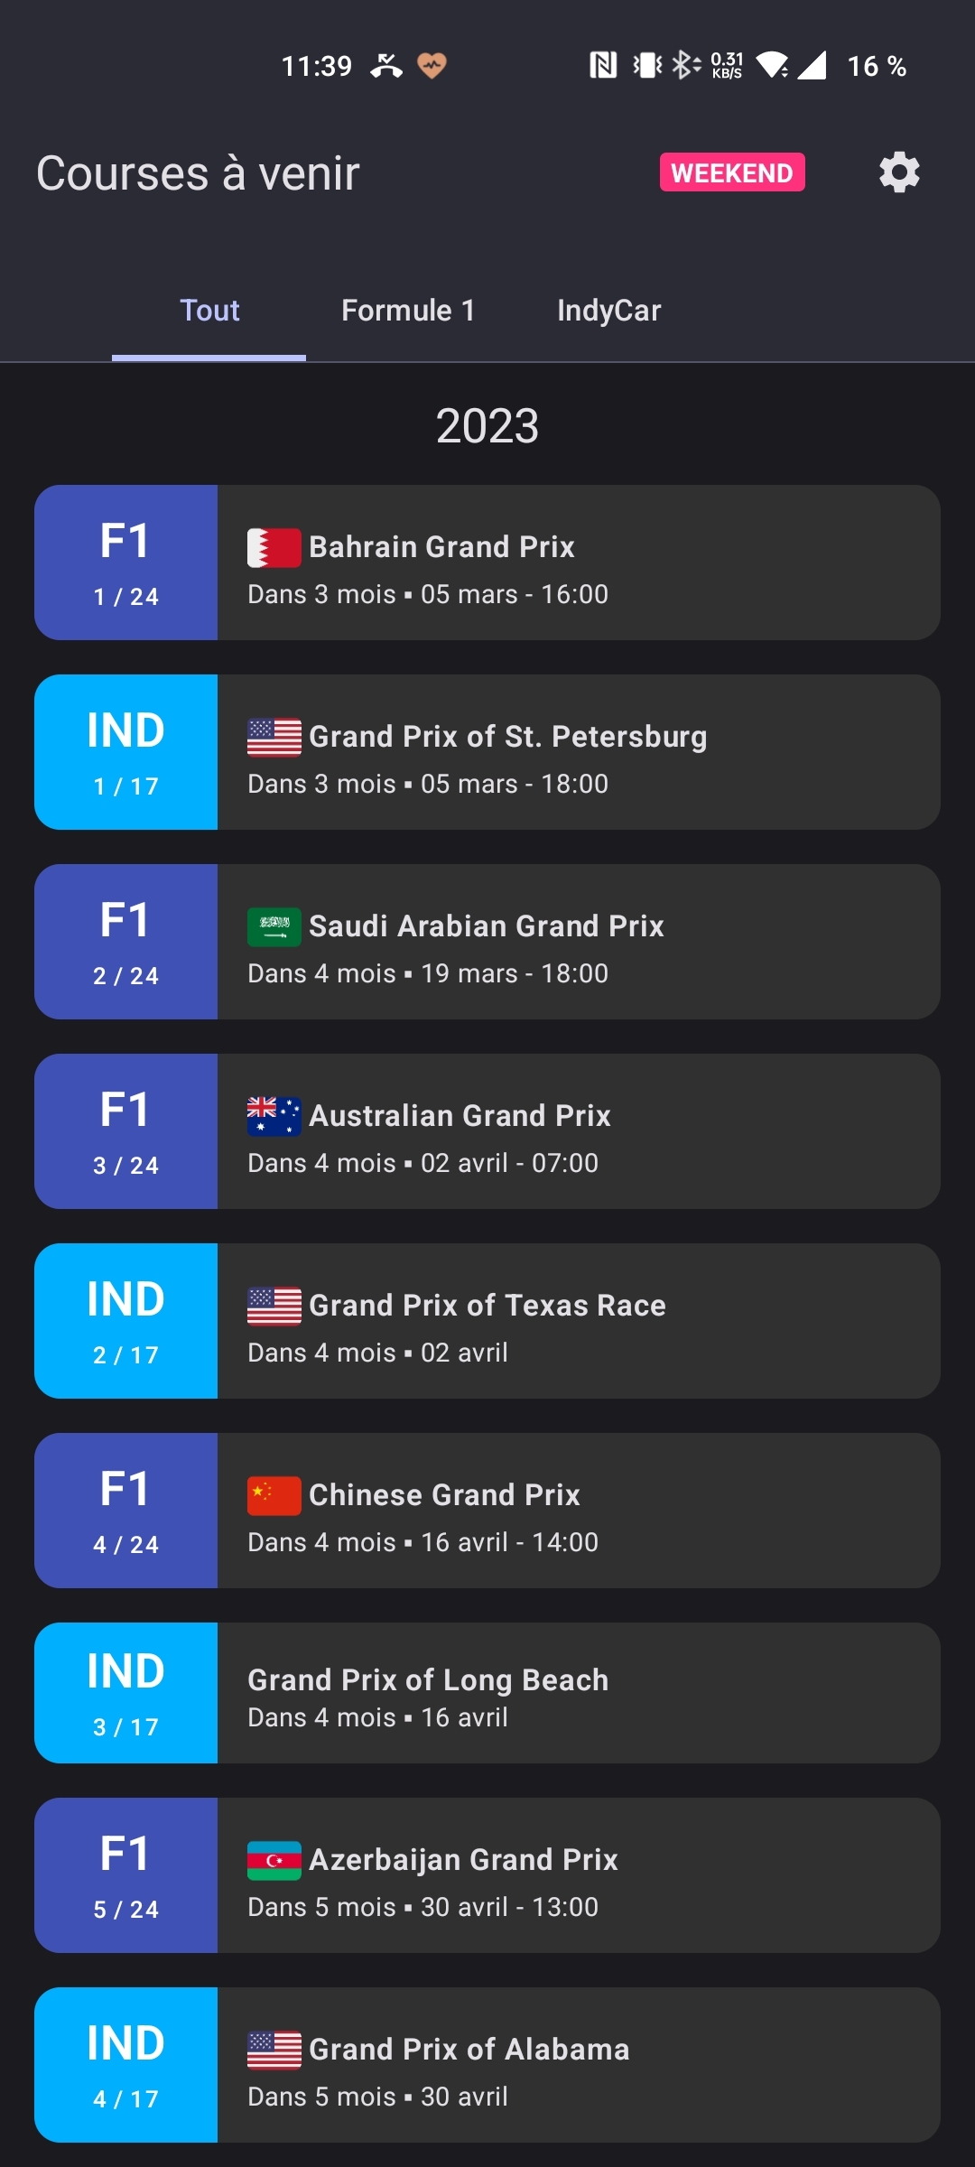Toggle the WEEKEND filter badge
This screenshot has width=975, height=2167.
click(x=732, y=172)
